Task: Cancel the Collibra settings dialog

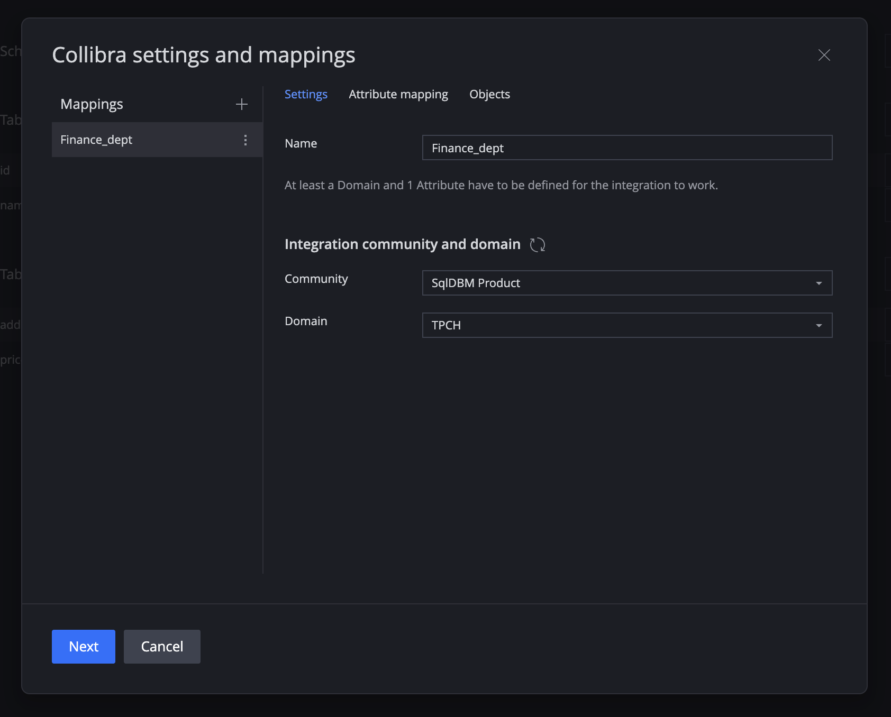Action: [162, 647]
